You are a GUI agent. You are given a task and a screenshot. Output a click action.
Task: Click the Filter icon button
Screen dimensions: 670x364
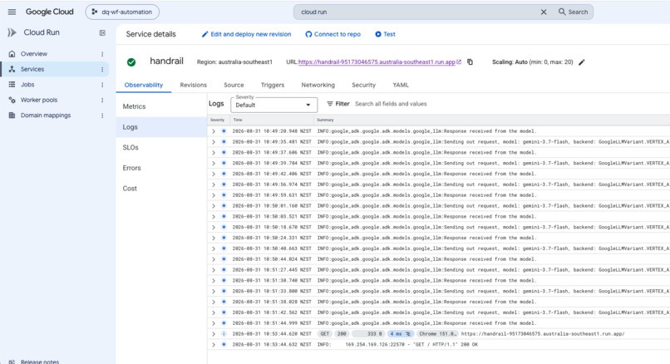[x=337, y=104]
